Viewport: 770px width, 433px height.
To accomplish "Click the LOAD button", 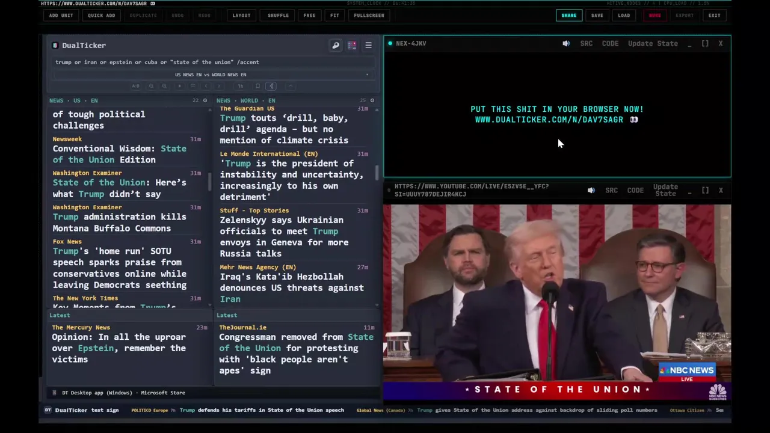I will [x=624, y=15].
